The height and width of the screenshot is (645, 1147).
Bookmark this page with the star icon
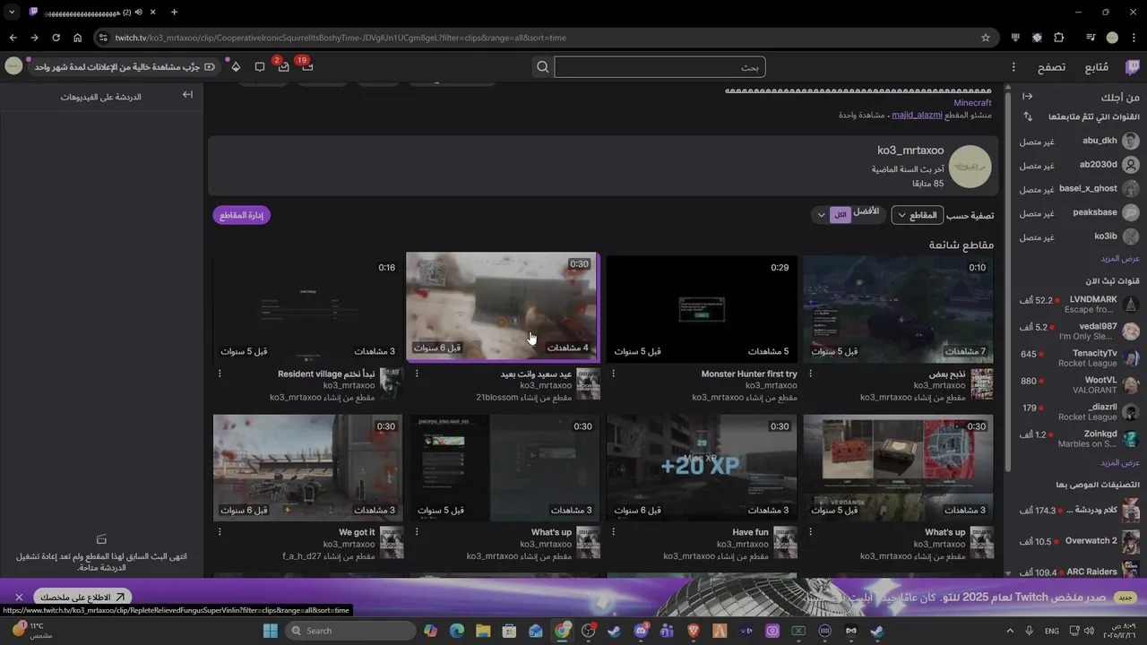pos(986,38)
